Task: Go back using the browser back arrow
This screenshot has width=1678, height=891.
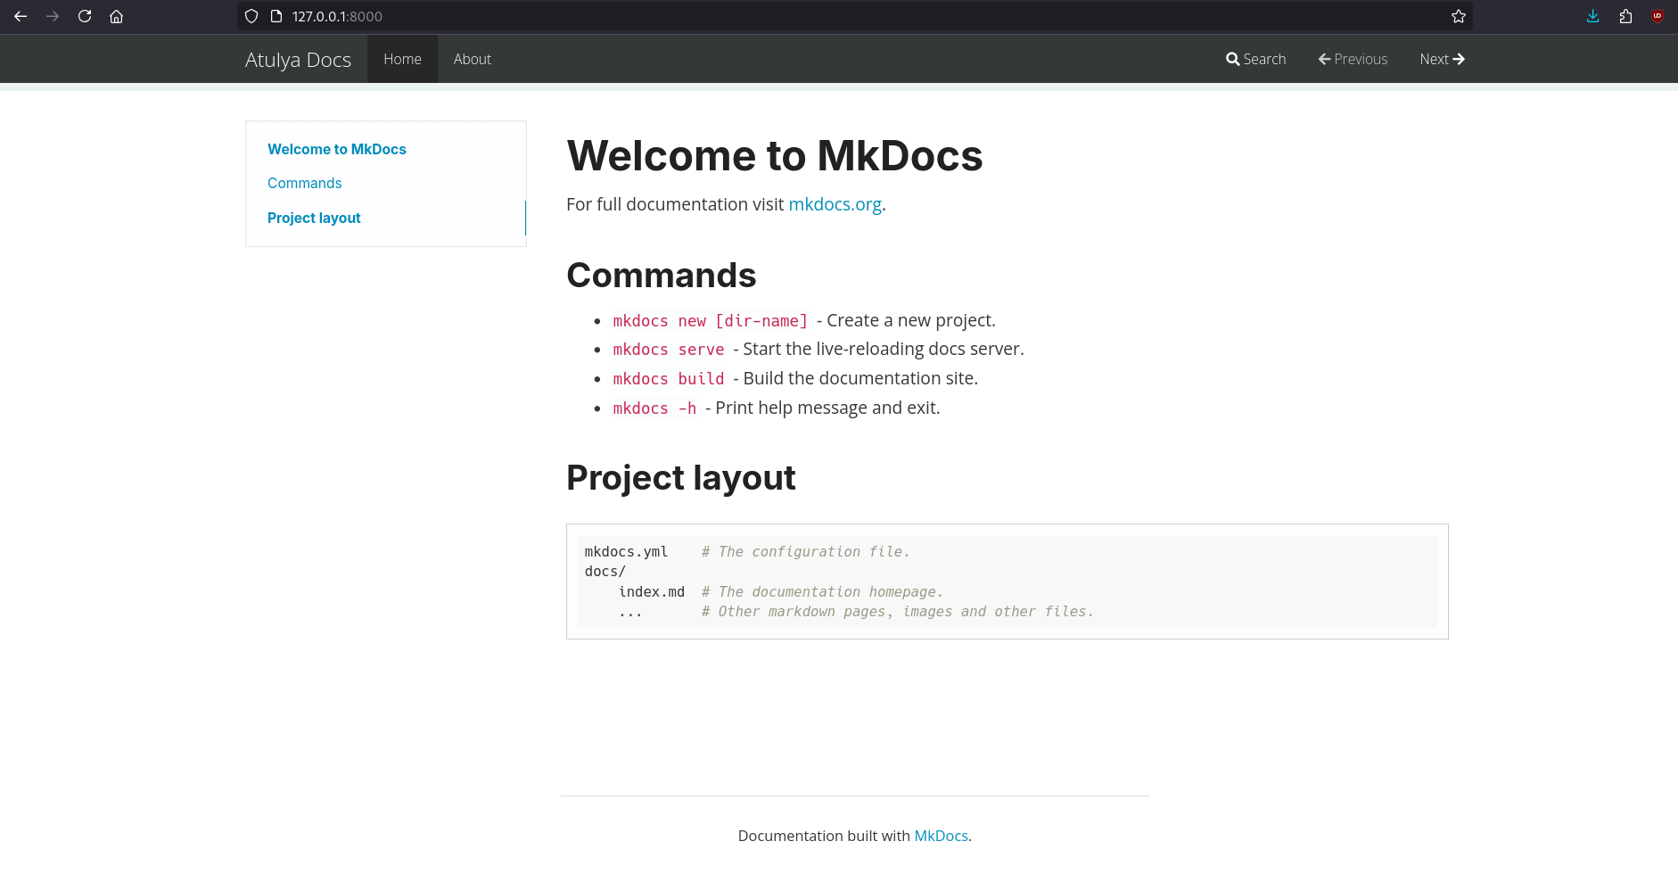Action: (21, 16)
